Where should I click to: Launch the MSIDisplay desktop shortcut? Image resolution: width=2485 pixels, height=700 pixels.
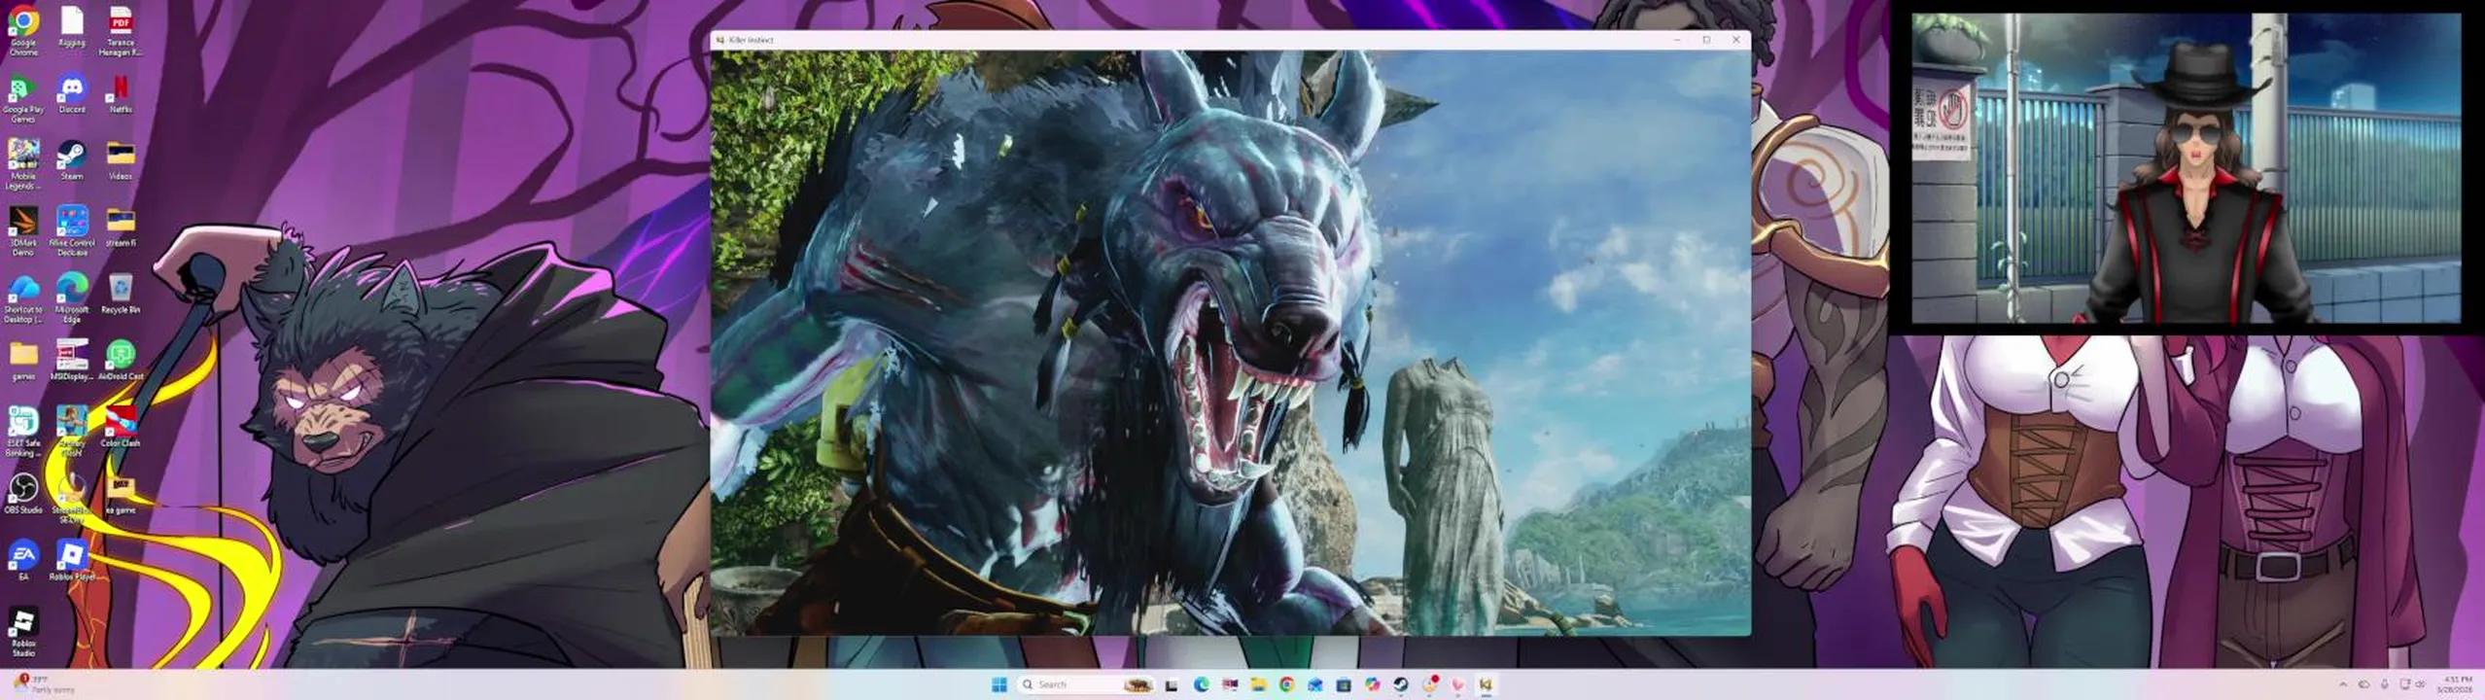click(x=72, y=360)
